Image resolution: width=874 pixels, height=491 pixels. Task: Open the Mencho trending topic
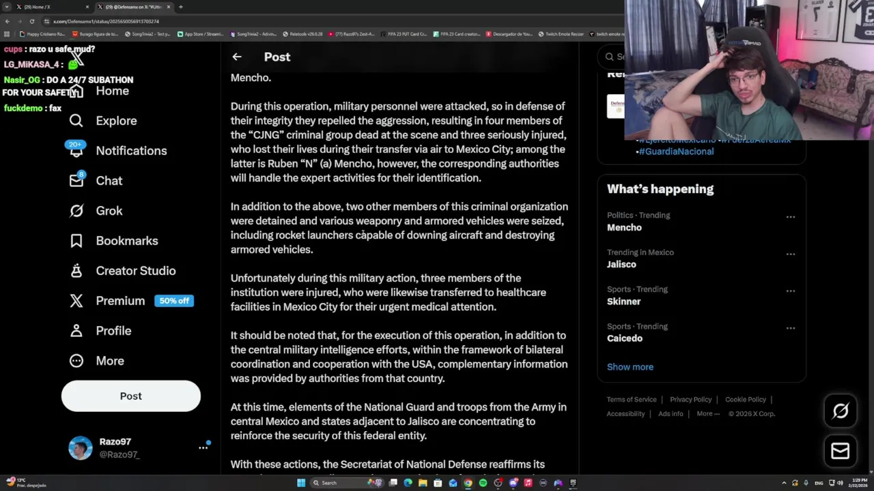pos(624,228)
